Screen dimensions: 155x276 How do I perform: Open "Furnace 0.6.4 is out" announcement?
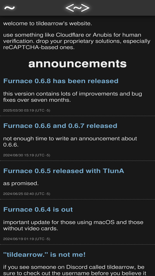coord(38,209)
